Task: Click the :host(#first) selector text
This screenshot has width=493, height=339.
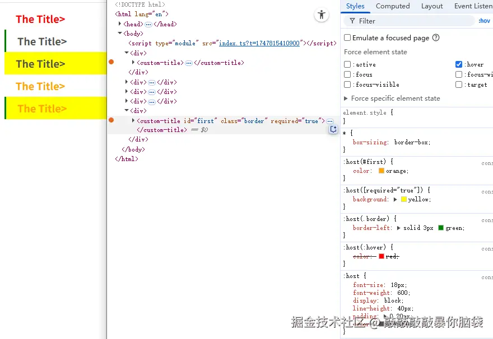Action: tap(364, 162)
